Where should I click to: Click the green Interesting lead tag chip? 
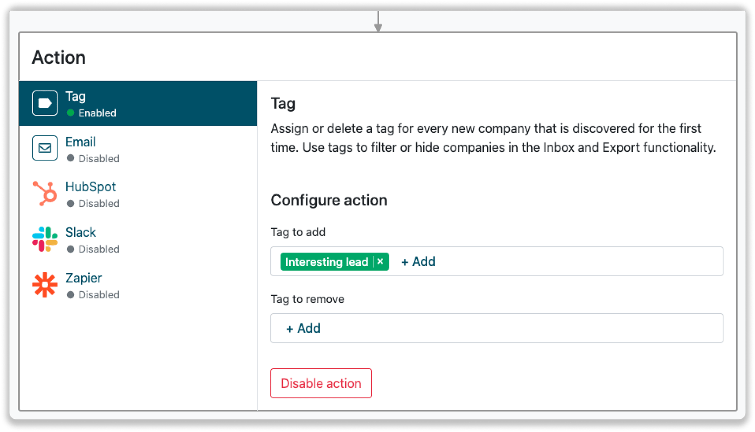coord(326,261)
